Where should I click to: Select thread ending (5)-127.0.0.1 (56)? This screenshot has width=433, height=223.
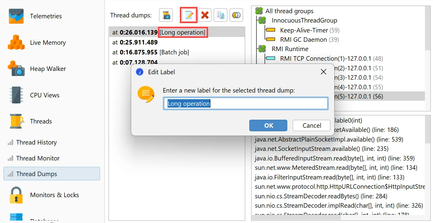click(380, 96)
